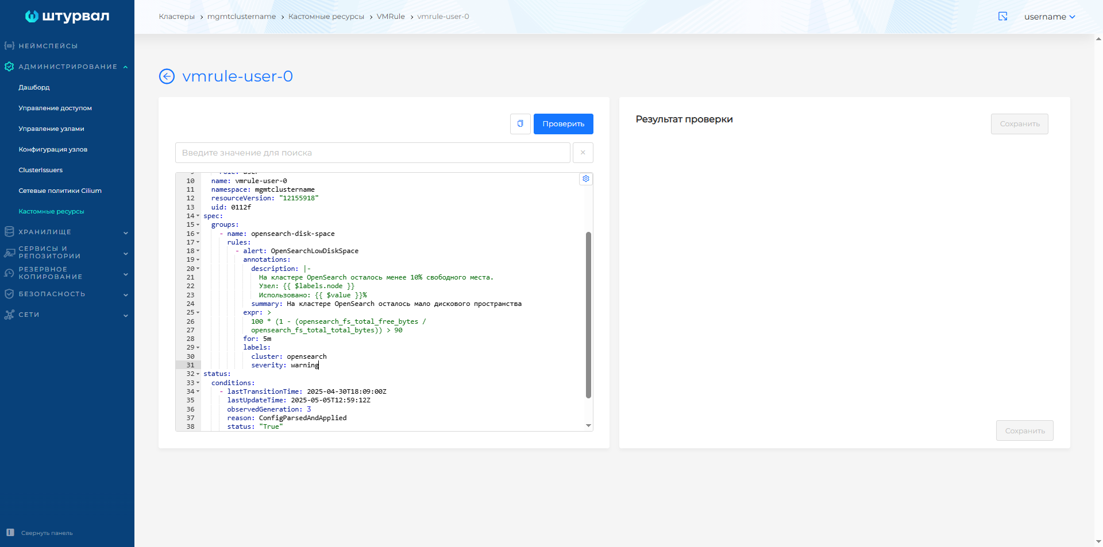Click the Кластеры breadcrumb link
The image size is (1103, 547).
click(177, 17)
